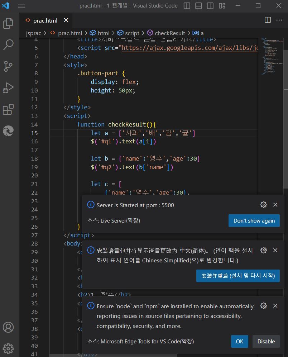288x357 pixels.
Task: Click the "let b = {'name'" line
Action: (x=145, y=158)
